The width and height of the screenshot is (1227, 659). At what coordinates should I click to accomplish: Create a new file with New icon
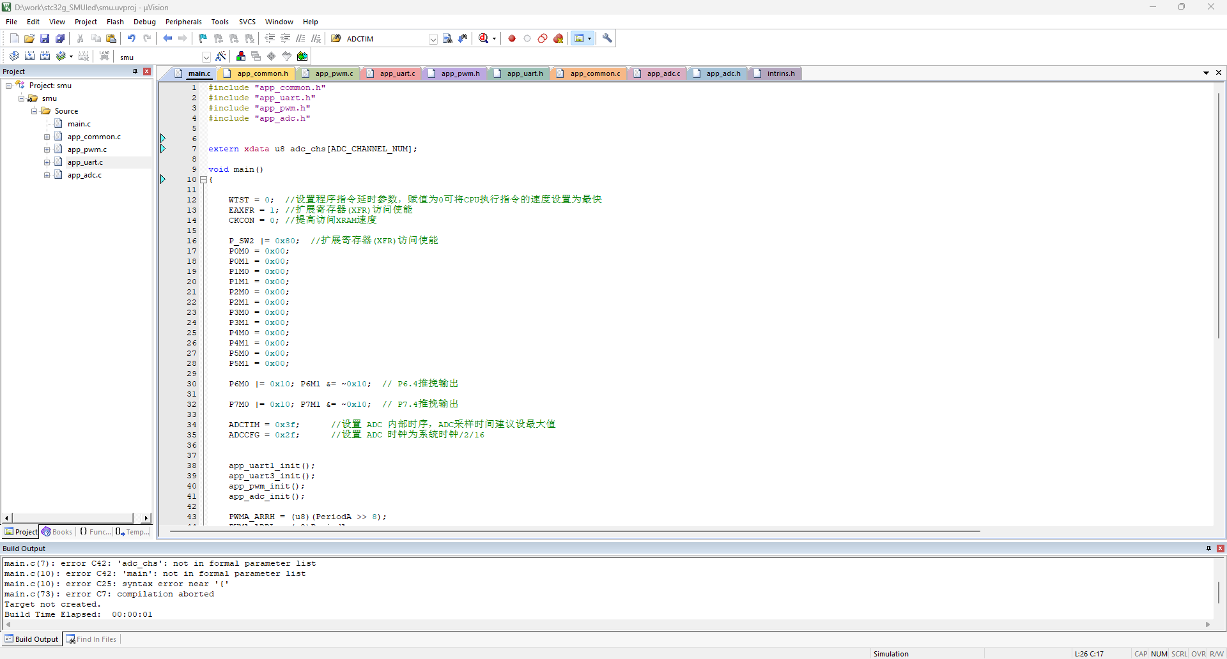[x=14, y=38]
